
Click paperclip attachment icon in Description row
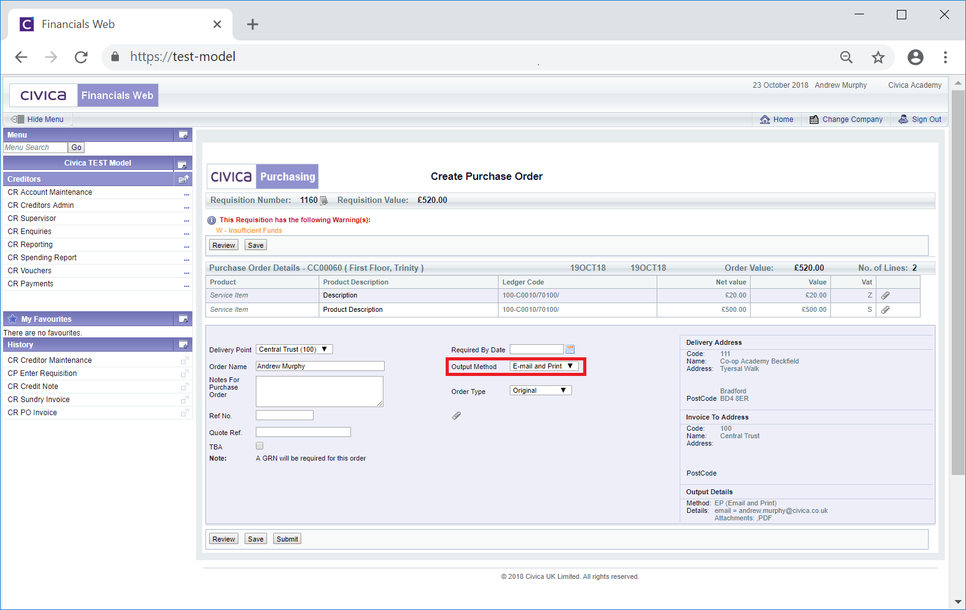[x=885, y=296]
